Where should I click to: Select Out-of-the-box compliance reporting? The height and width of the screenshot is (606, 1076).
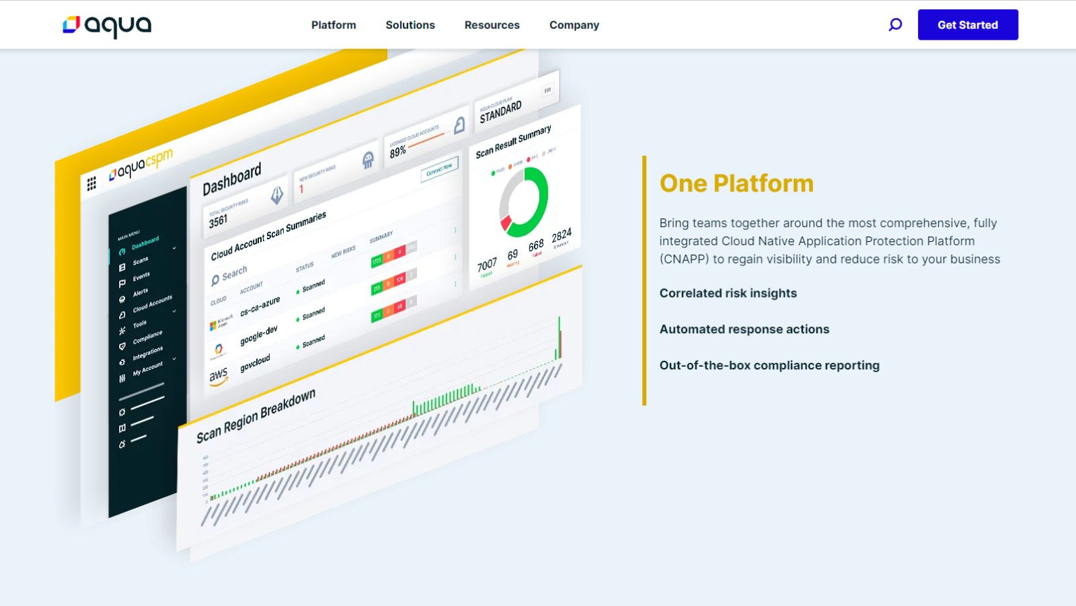click(769, 365)
